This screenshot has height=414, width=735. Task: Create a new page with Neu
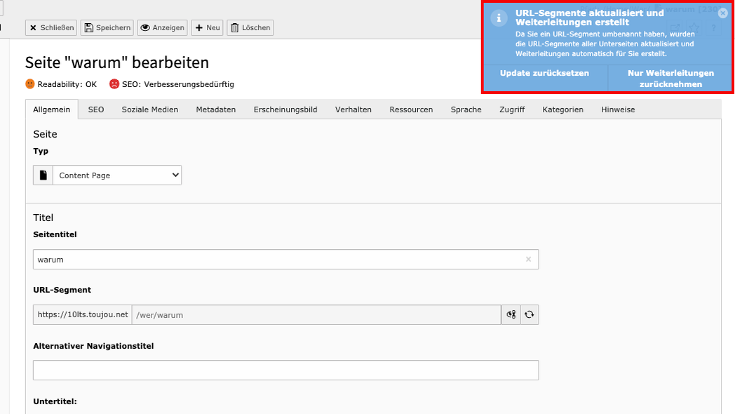[x=207, y=27]
